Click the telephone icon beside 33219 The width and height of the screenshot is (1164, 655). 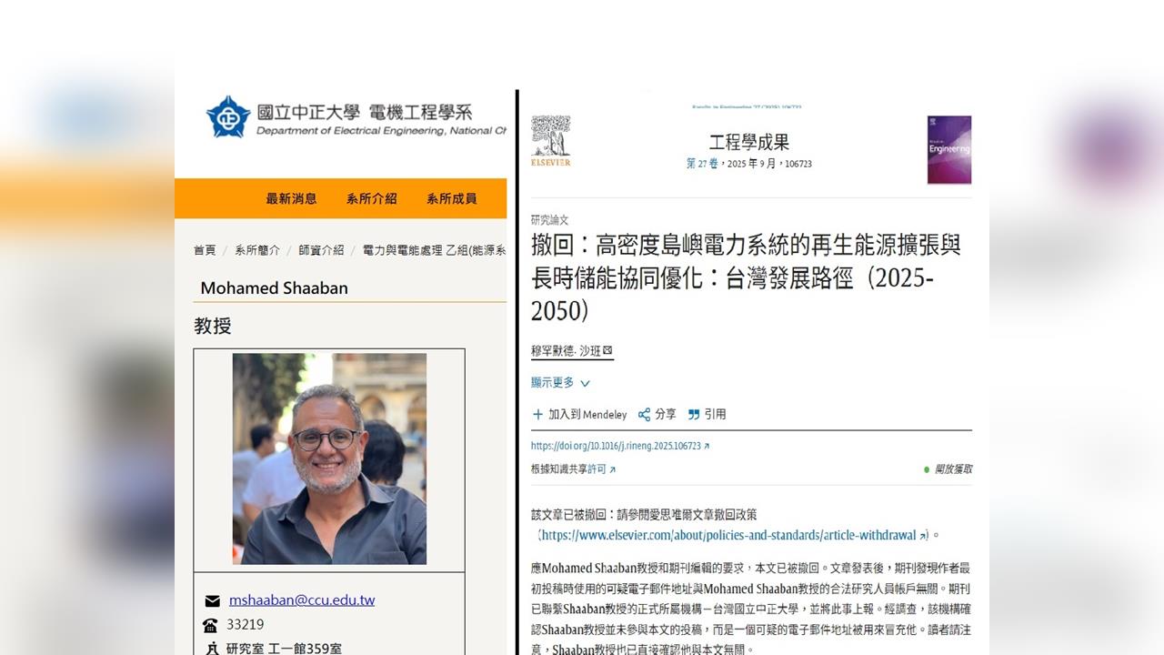tap(211, 625)
